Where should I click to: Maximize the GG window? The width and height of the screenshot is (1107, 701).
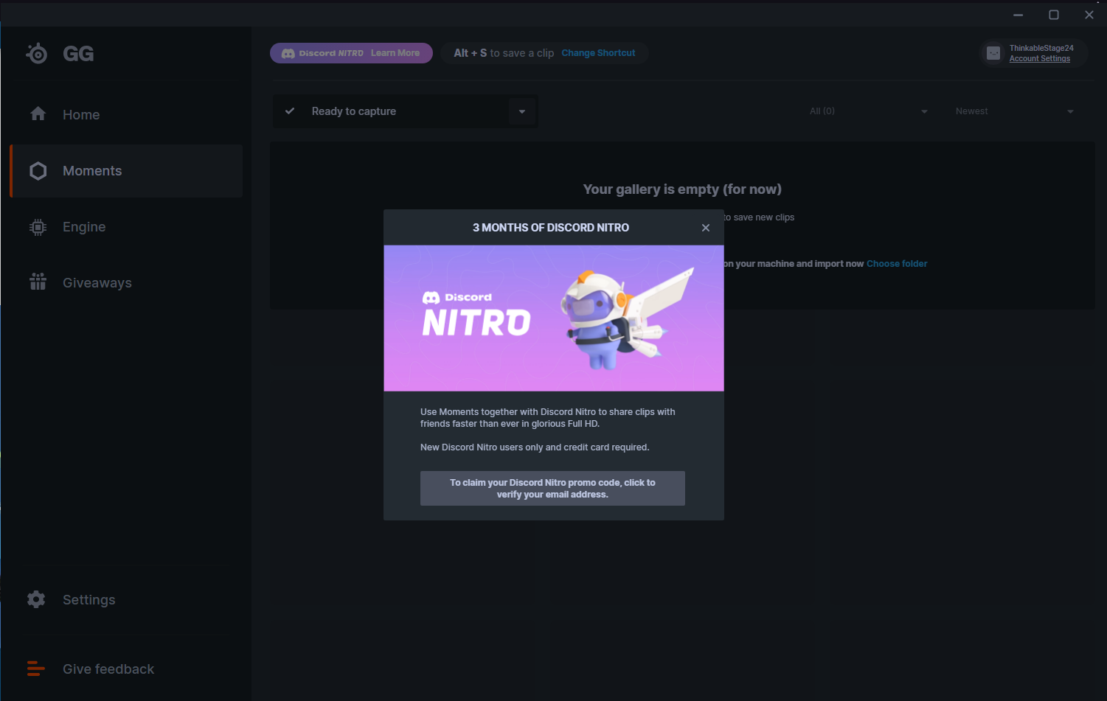point(1054,15)
